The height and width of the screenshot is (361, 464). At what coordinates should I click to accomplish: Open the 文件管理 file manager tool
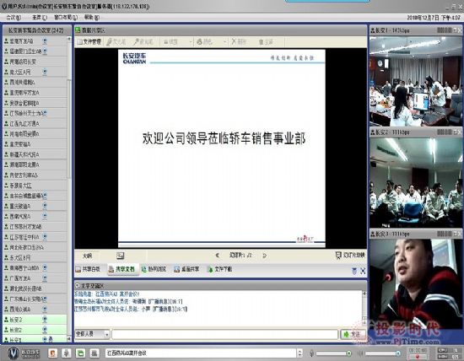[89, 41]
